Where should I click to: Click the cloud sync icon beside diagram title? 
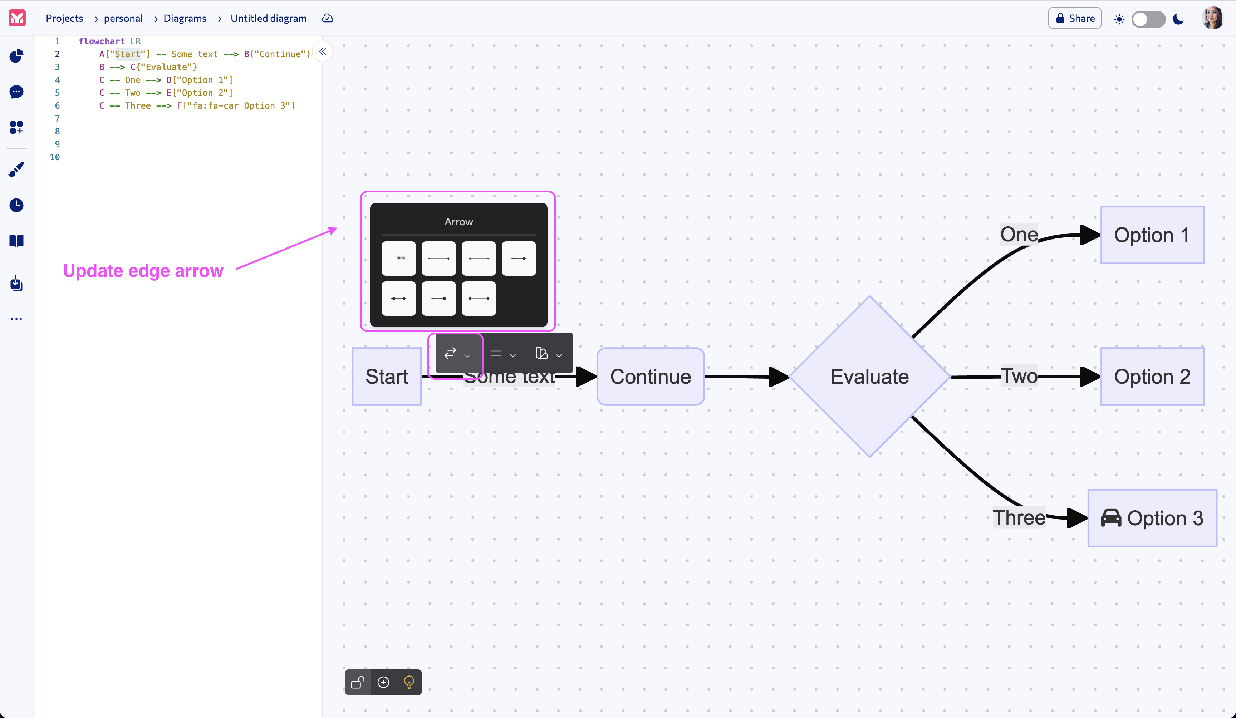(x=327, y=18)
